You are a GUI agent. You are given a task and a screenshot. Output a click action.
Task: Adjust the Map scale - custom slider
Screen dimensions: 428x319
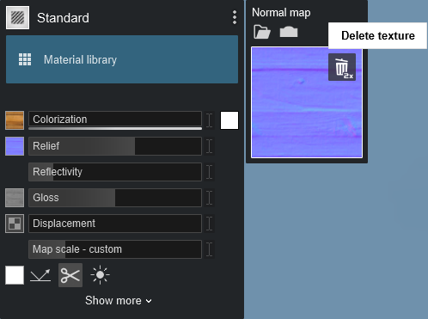point(115,249)
